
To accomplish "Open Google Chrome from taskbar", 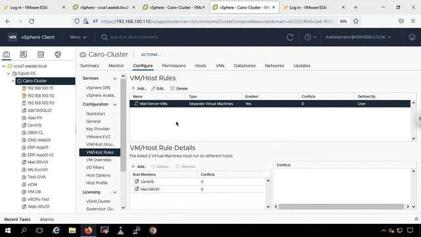I will tap(153, 230).
